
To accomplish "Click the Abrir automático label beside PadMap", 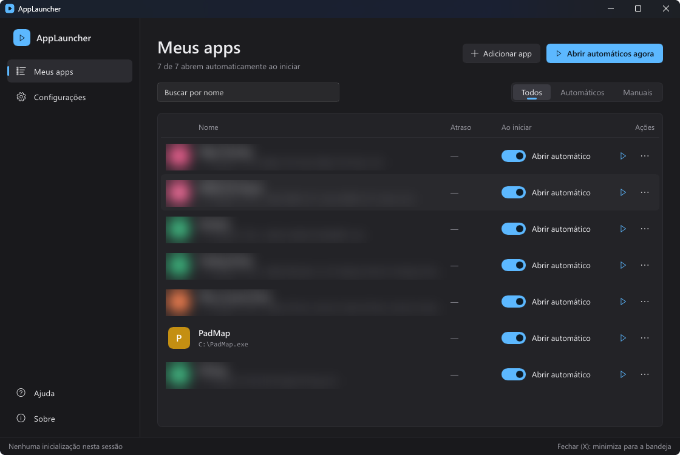I will point(561,338).
